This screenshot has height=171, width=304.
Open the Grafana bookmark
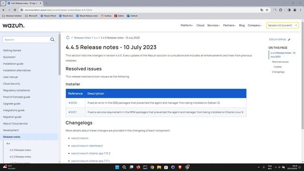(106, 16)
